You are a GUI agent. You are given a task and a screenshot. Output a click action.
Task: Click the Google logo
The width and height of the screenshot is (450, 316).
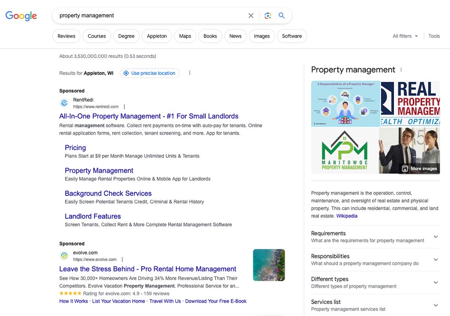click(x=21, y=16)
